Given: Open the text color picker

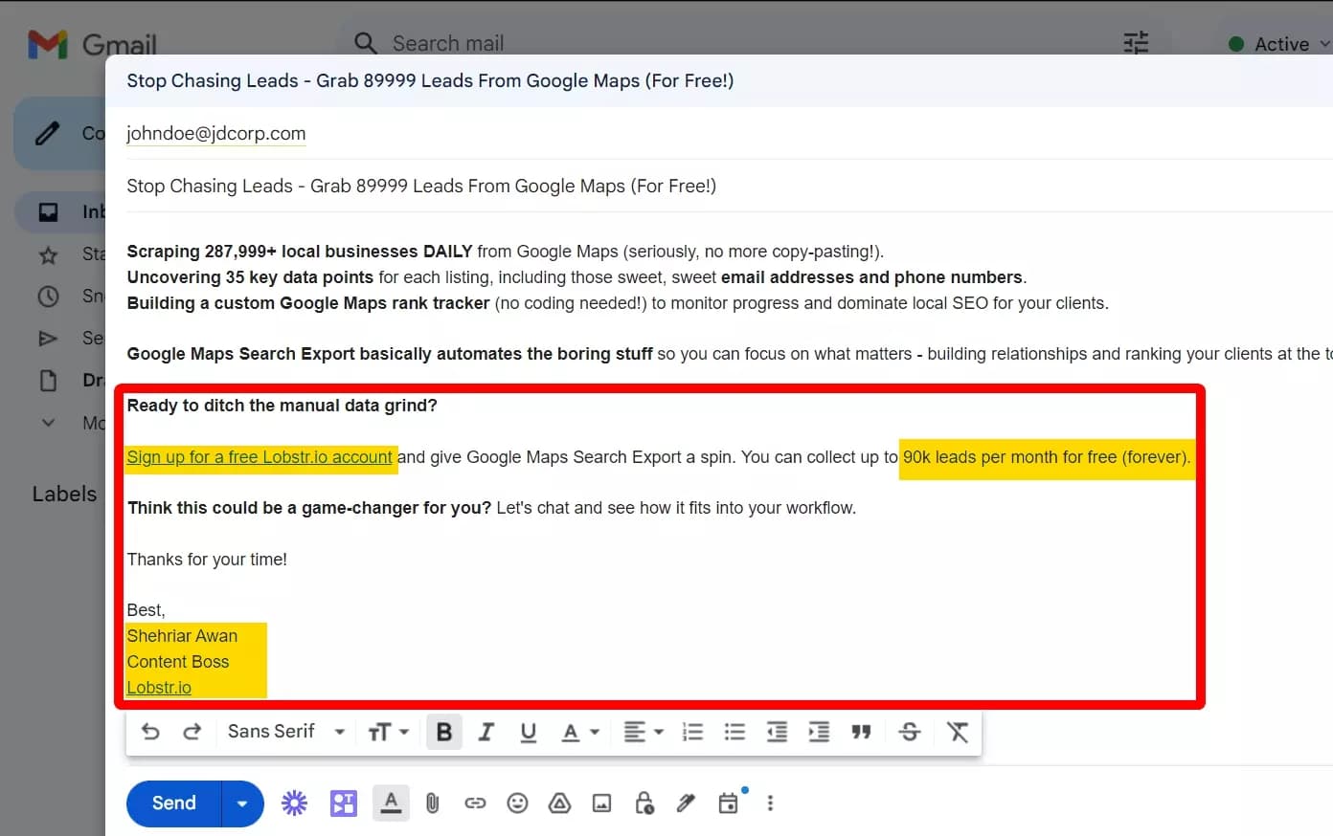Looking at the screenshot, I should pos(580,732).
